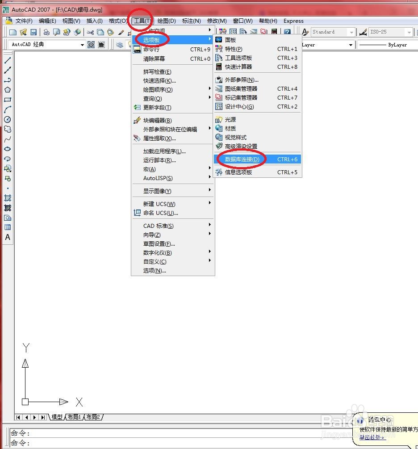
Task: Click the Workspace settings gear icon
Action: tap(91, 45)
